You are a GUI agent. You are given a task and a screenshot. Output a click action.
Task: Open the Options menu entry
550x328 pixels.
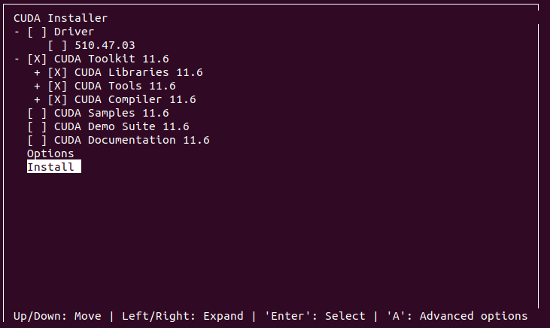(x=50, y=153)
